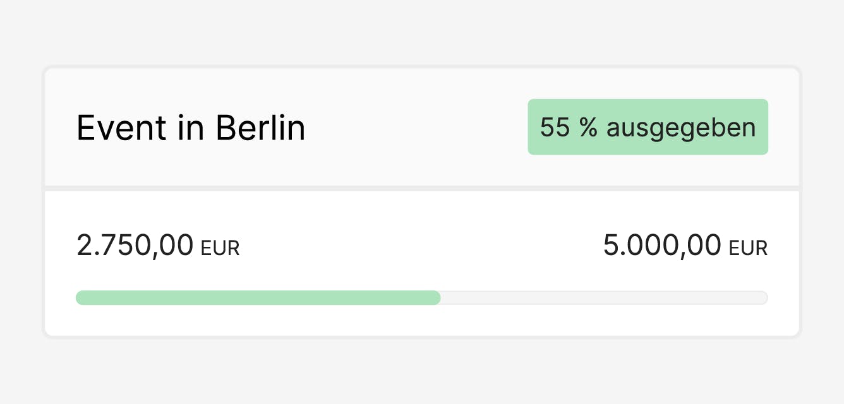The height and width of the screenshot is (404, 844).
Task: Click the EUR label beside 5.000,00
Action: click(x=749, y=249)
